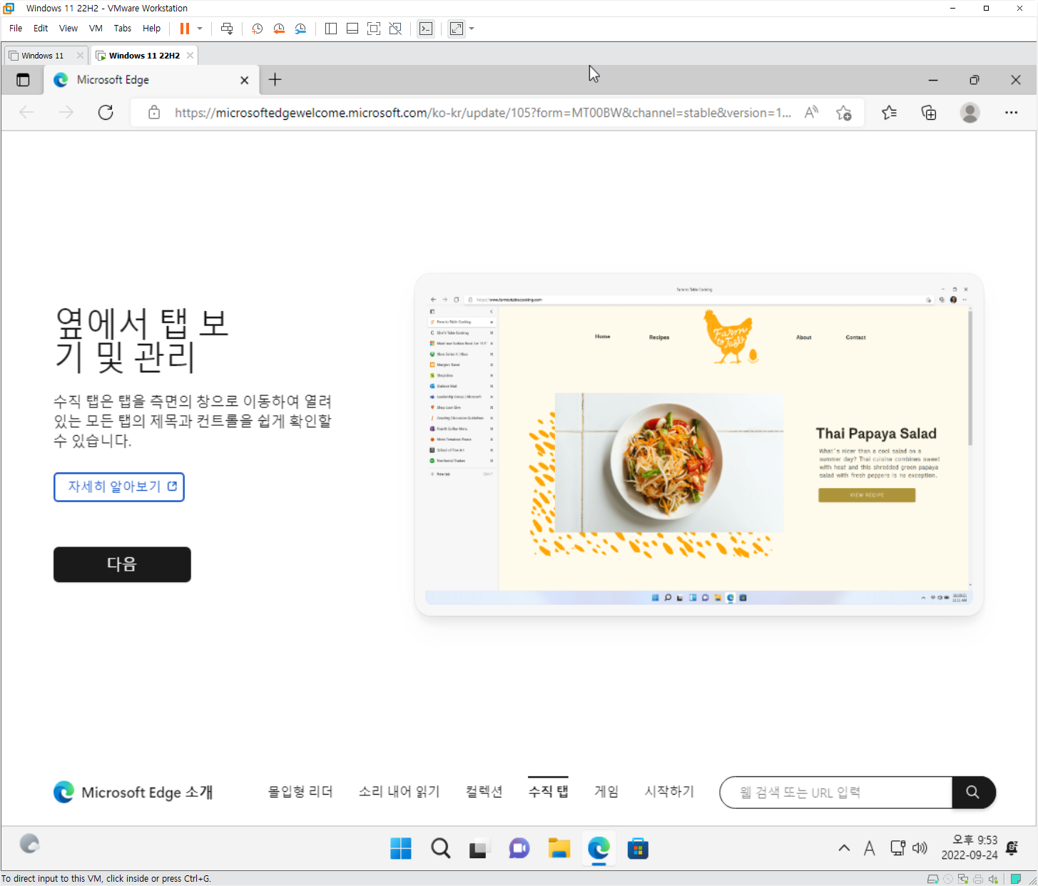Click the vertical tabs preview image

(699, 444)
